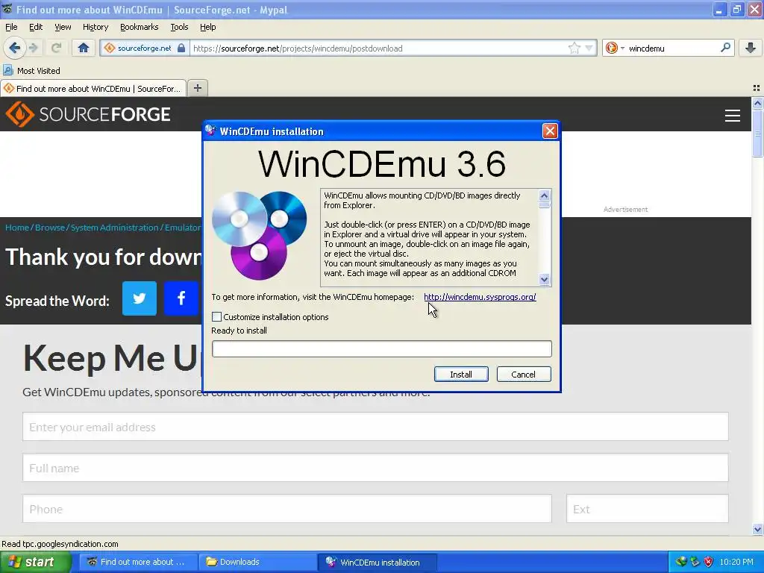
Task: Click the system tray clock
Action: click(736, 562)
